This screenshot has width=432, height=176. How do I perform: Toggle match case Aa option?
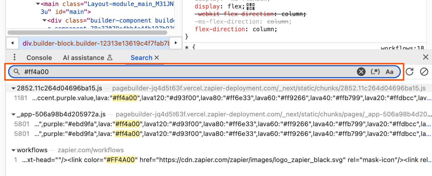click(x=390, y=72)
